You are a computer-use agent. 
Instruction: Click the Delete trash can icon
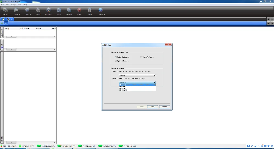coord(90,10)
